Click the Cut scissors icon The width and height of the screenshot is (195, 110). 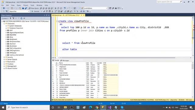pos(55,8)
